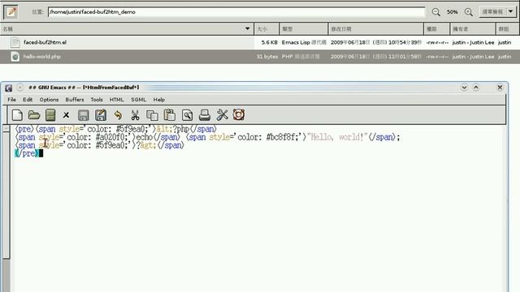
Task: Click the Emacs Lisp type cell
Action: (304, 42)
